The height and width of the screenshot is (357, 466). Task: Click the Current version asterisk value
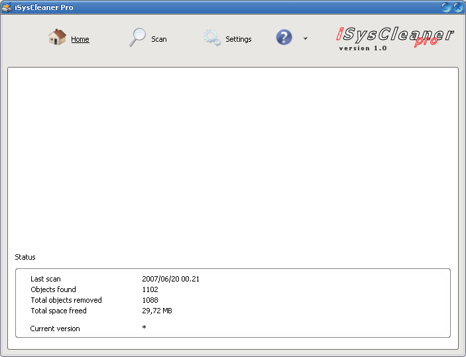(x=144, y=329)
